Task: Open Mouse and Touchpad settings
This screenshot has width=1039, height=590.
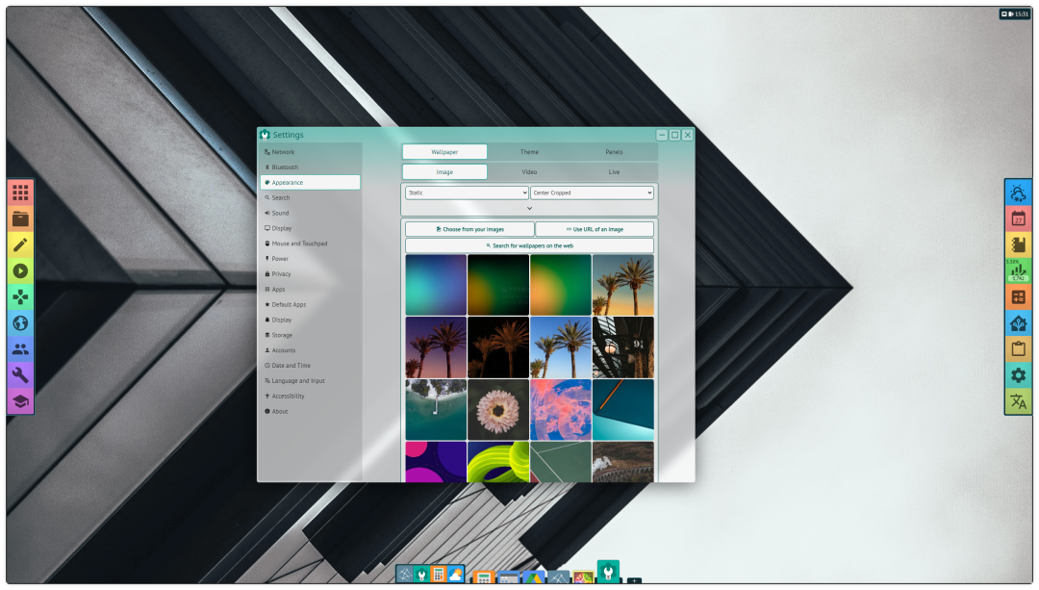Action: [299, 244]
